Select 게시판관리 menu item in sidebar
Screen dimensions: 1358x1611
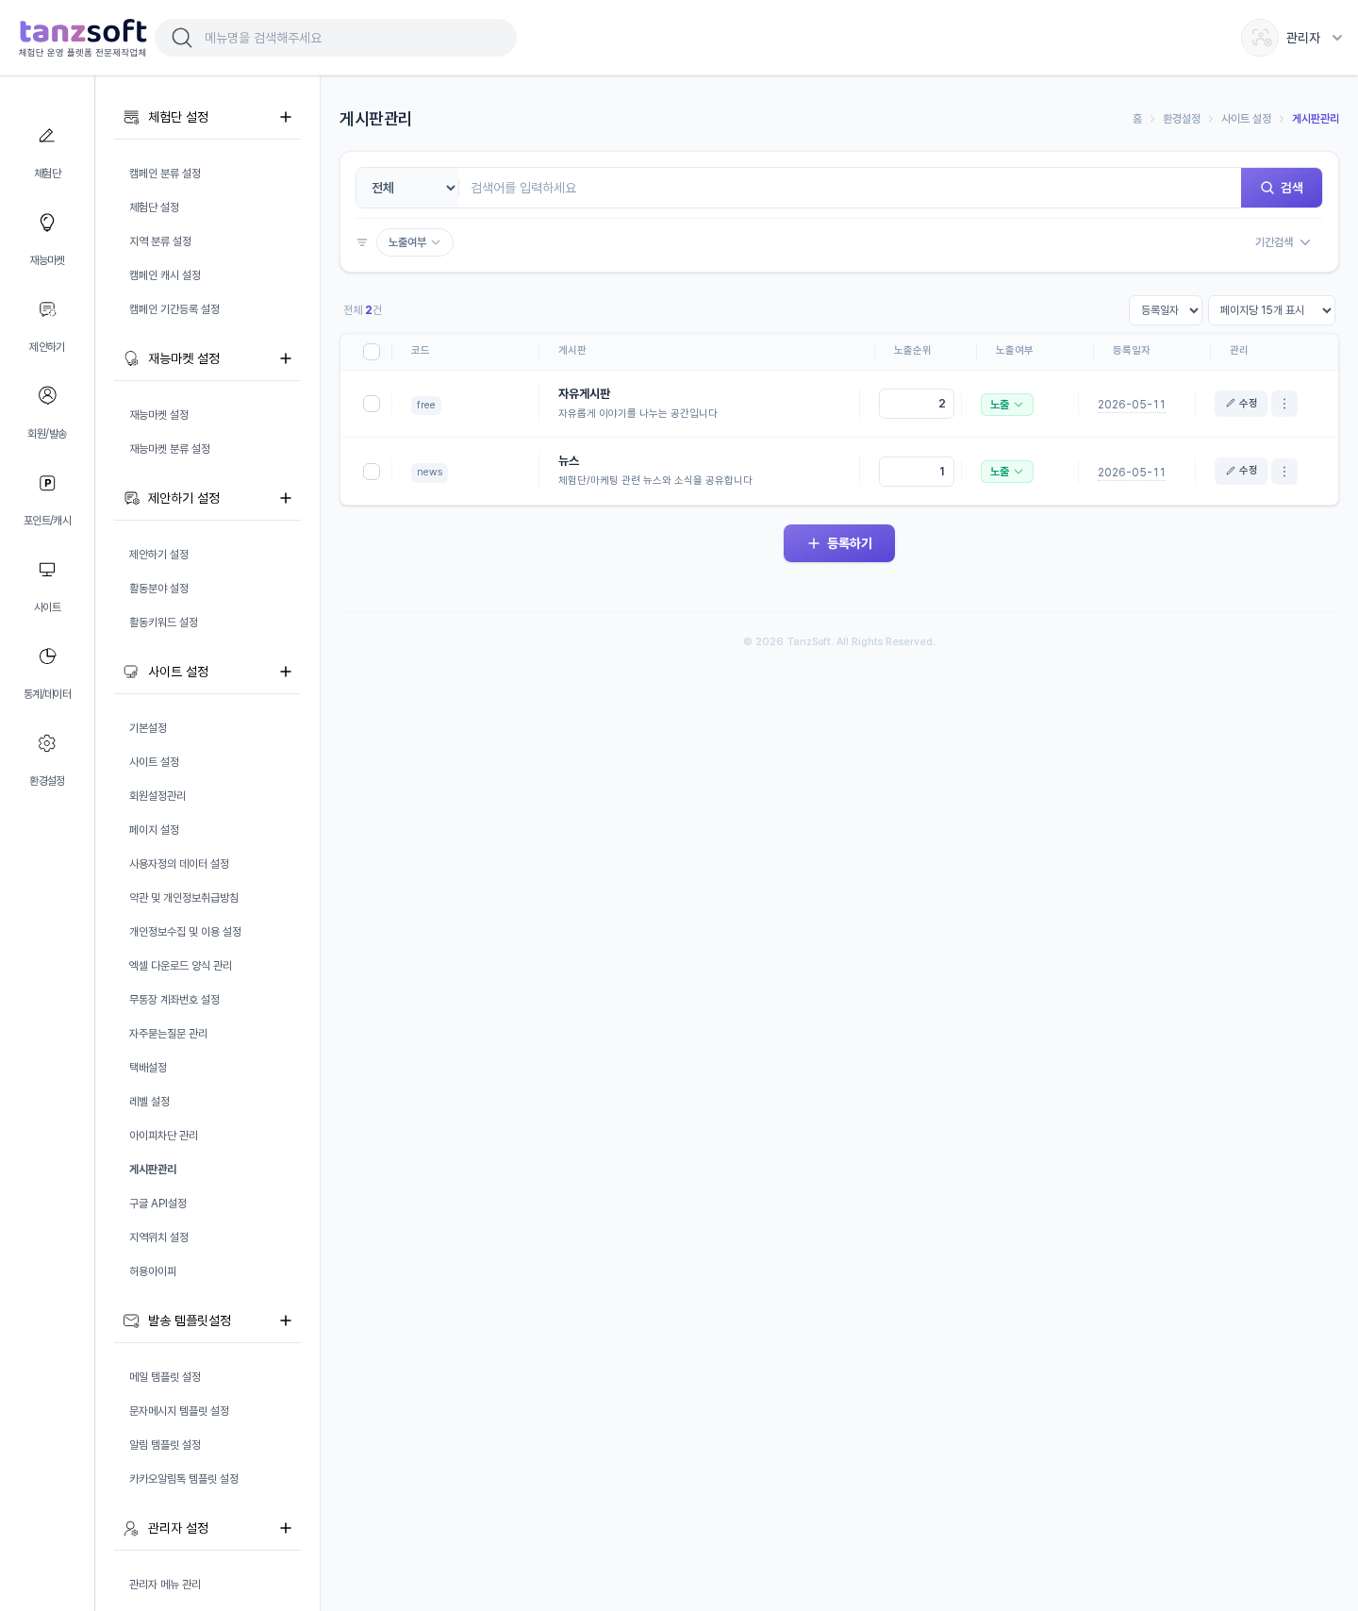coord(153,1170)
